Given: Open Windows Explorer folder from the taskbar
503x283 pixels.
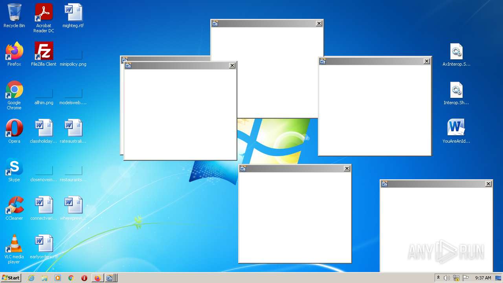Looking at the screenshot, I should (44, 278).
